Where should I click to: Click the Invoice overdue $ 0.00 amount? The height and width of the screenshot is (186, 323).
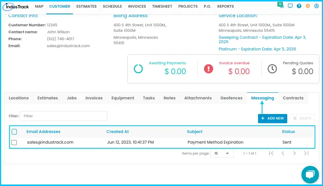[239, 72]
